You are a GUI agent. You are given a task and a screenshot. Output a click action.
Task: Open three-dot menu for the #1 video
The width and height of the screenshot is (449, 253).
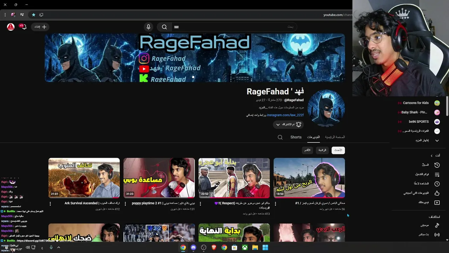(x=275, y=203)
